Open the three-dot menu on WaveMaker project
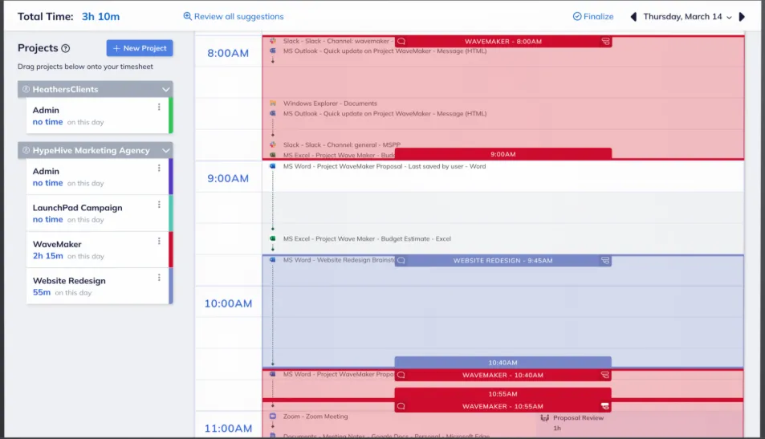The height and width of the screenshot is (439, 765). point(159,241)
